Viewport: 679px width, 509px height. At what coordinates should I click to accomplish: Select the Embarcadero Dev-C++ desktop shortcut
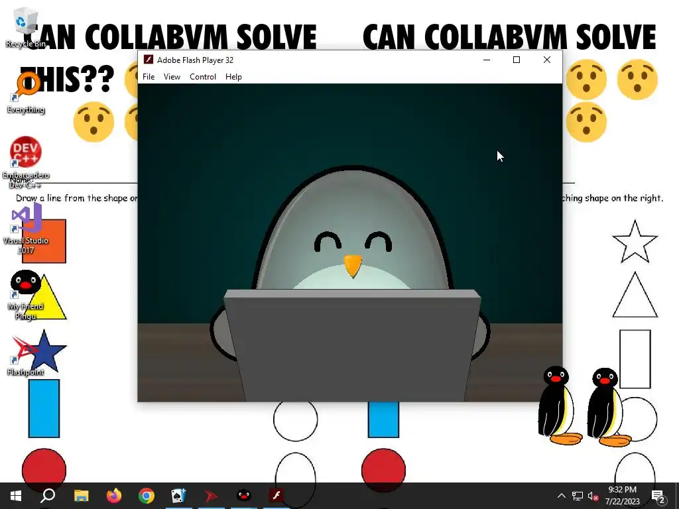26,162
